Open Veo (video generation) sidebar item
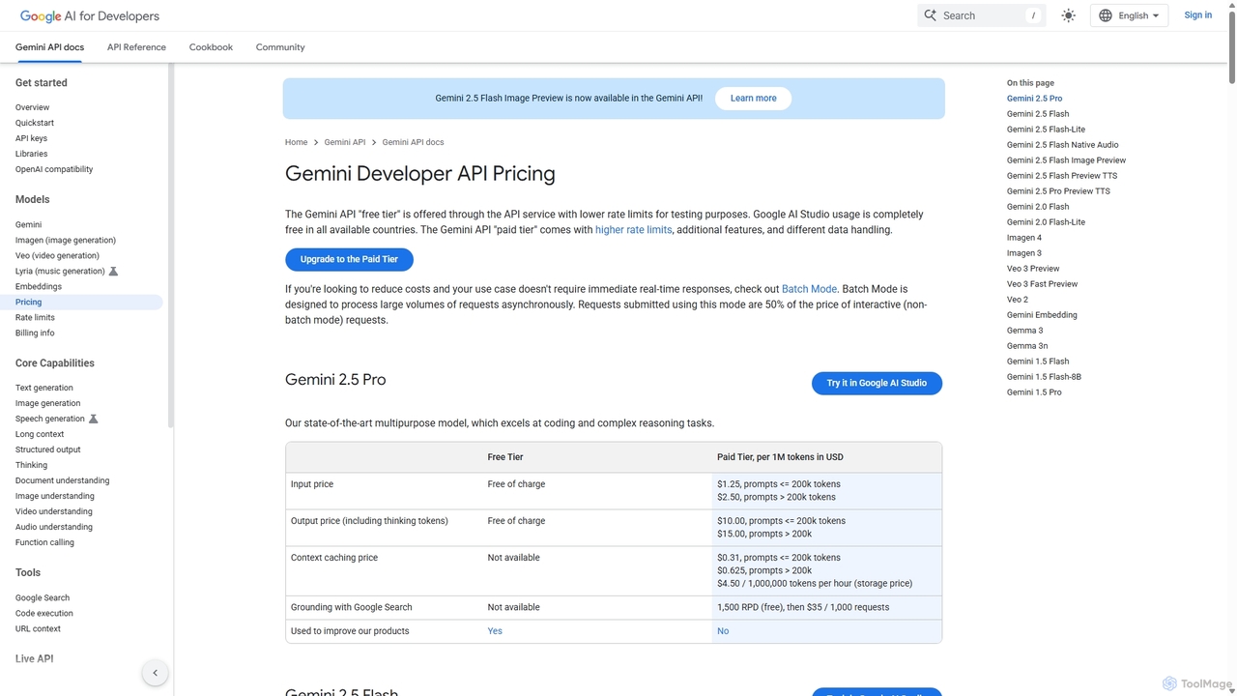 tap(57, 255)
